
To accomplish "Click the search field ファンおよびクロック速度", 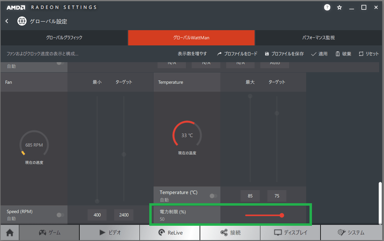I will pyautogui.click(x=43, y=54).
